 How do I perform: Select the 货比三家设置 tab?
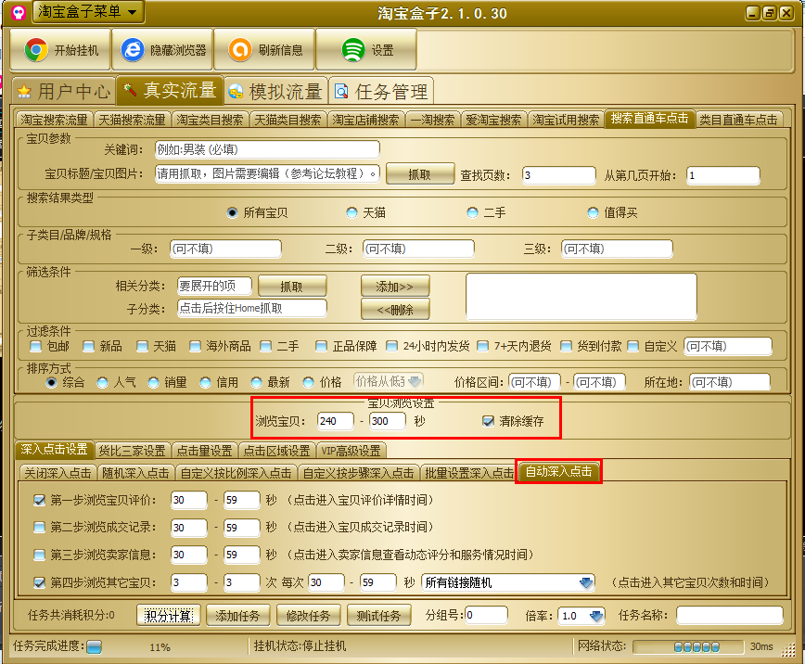tap(132, 451)
